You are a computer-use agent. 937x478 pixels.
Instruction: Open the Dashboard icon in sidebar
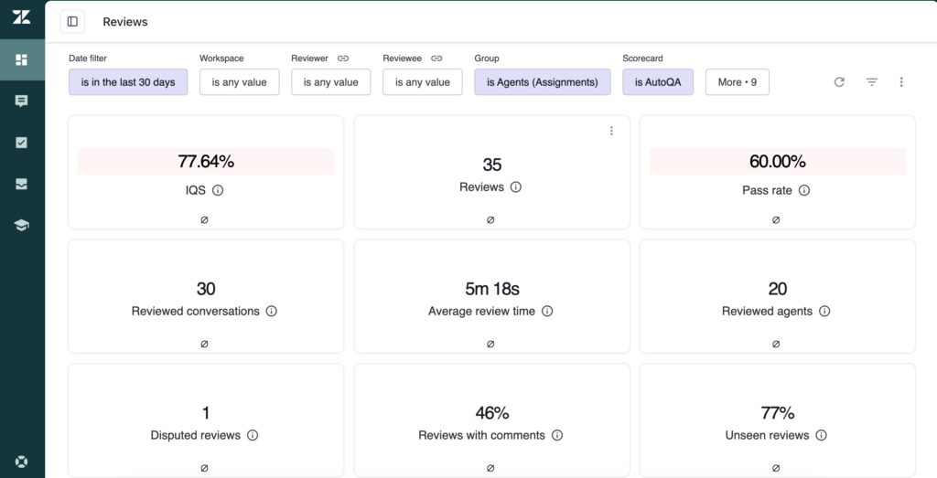click(x=21, y=59)
